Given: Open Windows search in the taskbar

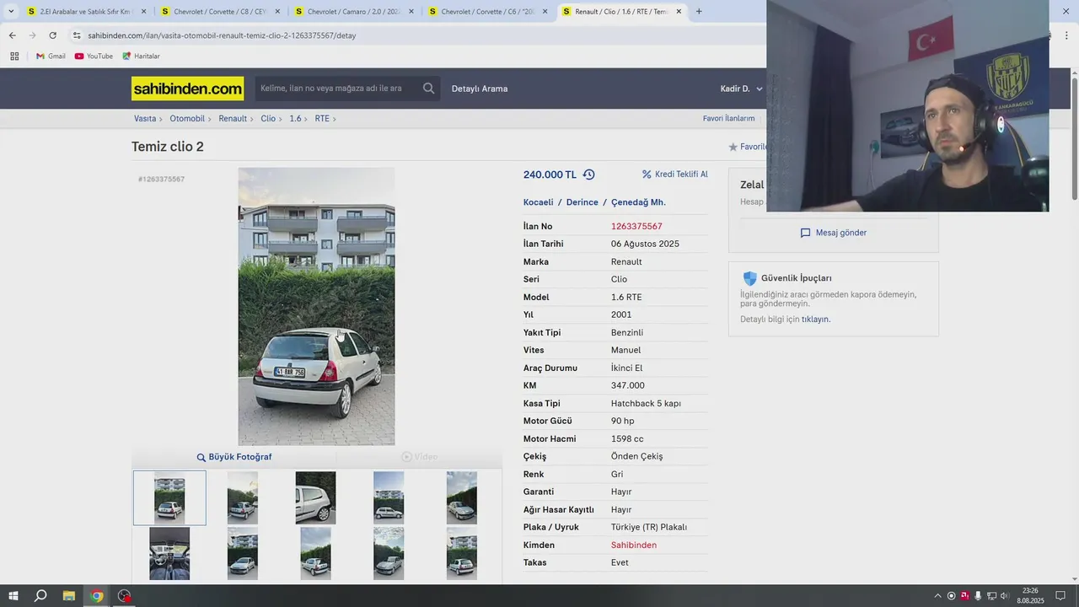Looking at the screenshot, I should [x=40, y=596].
